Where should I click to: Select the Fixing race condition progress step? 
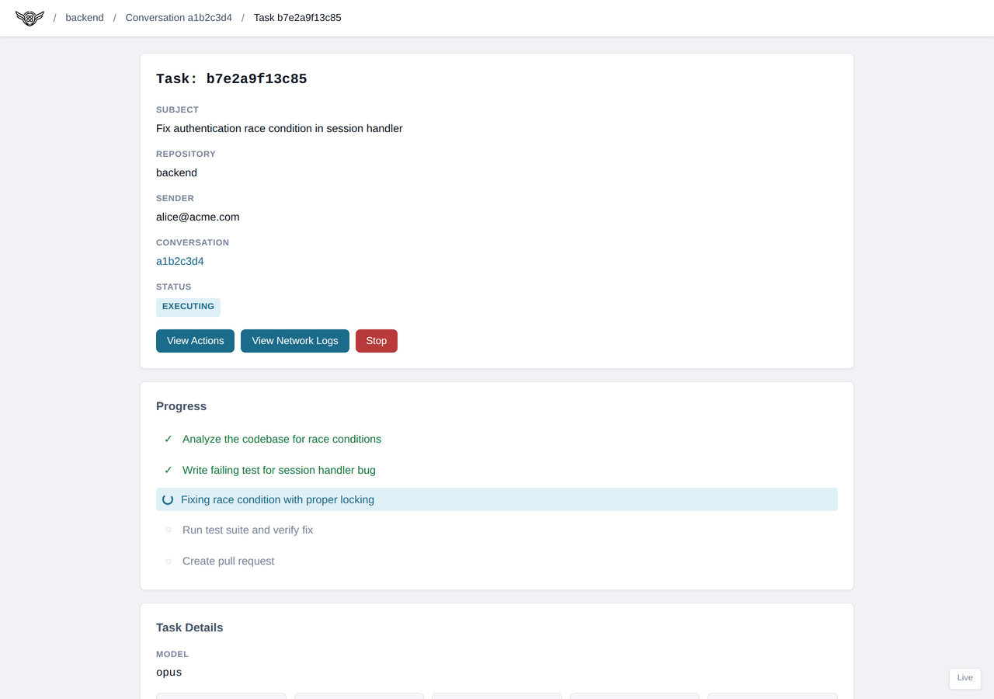coord(277,499)
